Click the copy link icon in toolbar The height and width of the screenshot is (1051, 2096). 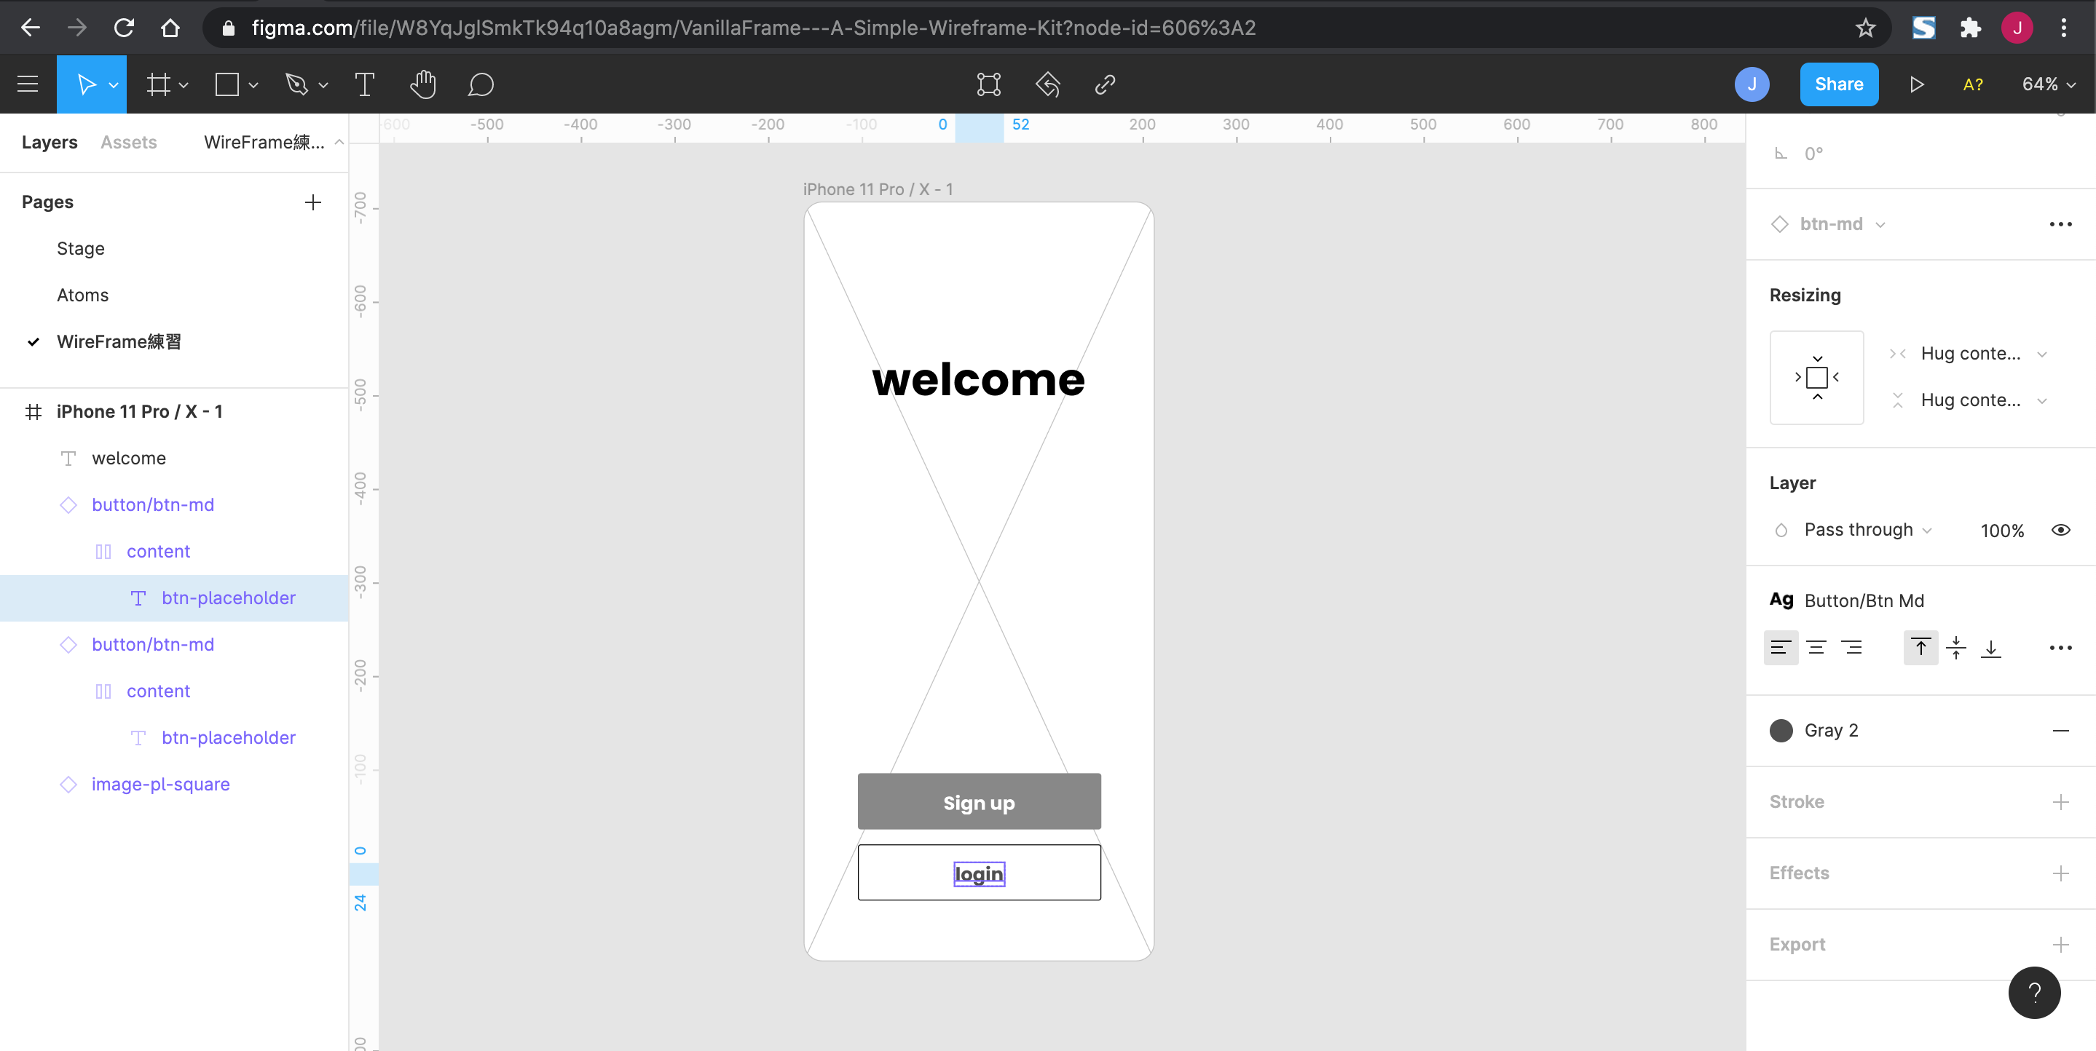[1105, 84]
